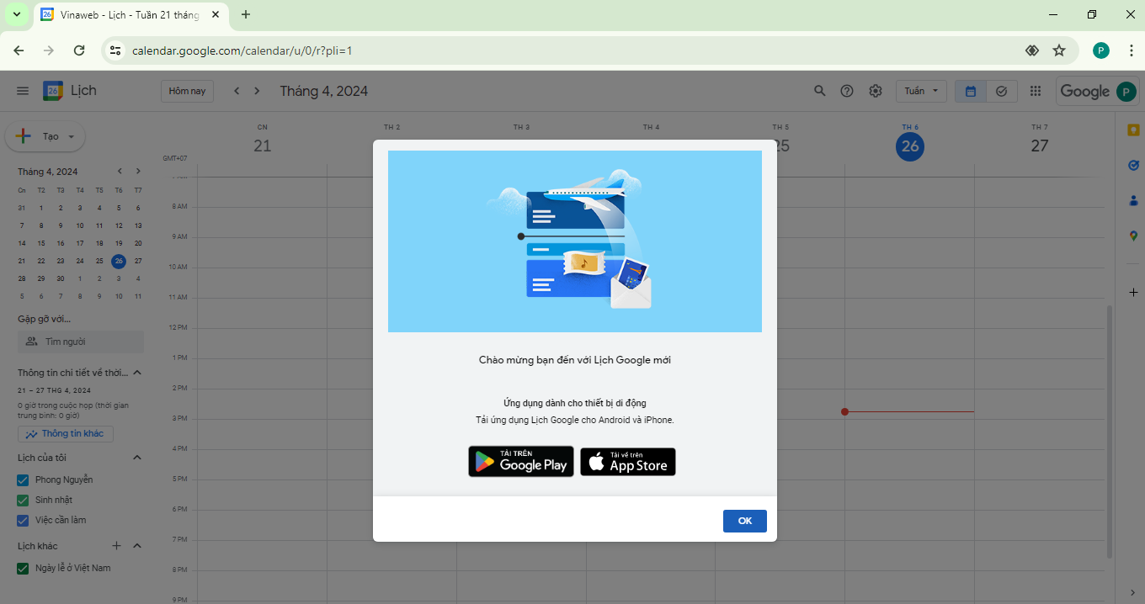The height and width of the screenshot is (604, 1145).
Task: Open the Google apps grid
Action: pos(1036,91)
